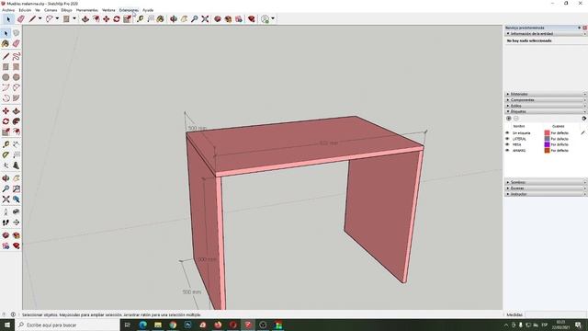Toggle eye icon of the fourth tag row
The height and width of the screenshot is (331, 588).
pyautogui.click(x=507, y=151)
